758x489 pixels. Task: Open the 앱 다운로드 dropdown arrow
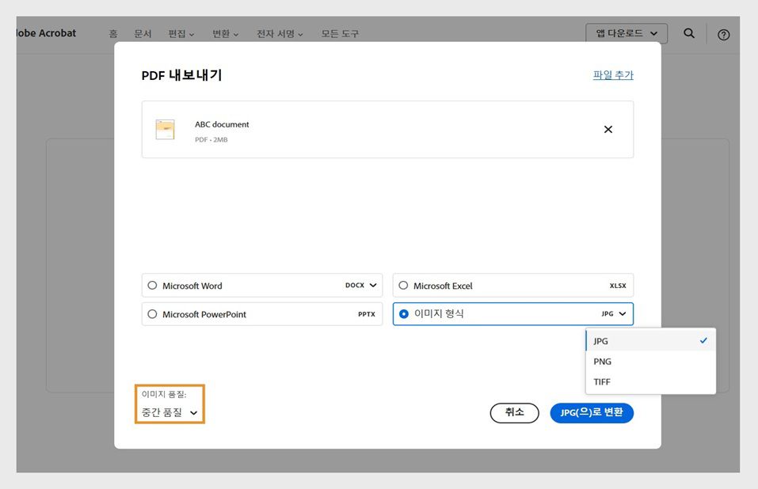[653, 33]
